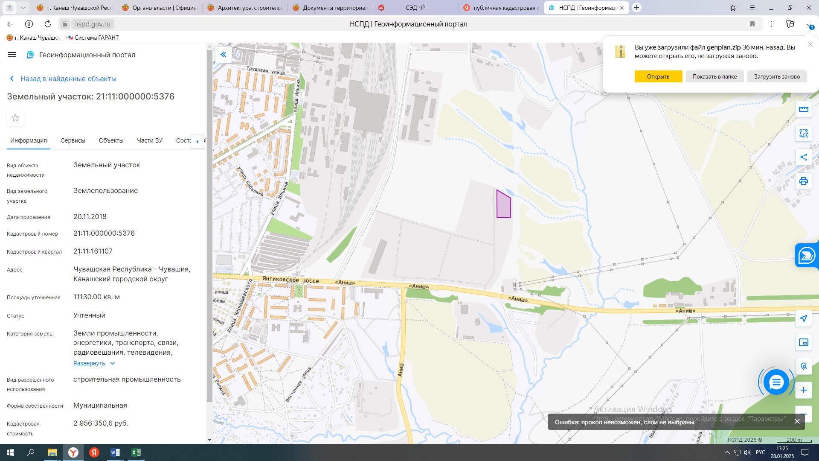This screenshot has height=461, width=819.
Task: Switch to the Сервисы tab
Action: 73,140
